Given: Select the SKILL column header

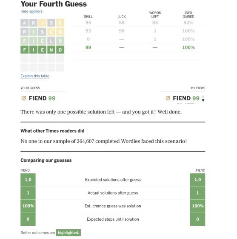Looking at the screenshot, I should point(88,17).
